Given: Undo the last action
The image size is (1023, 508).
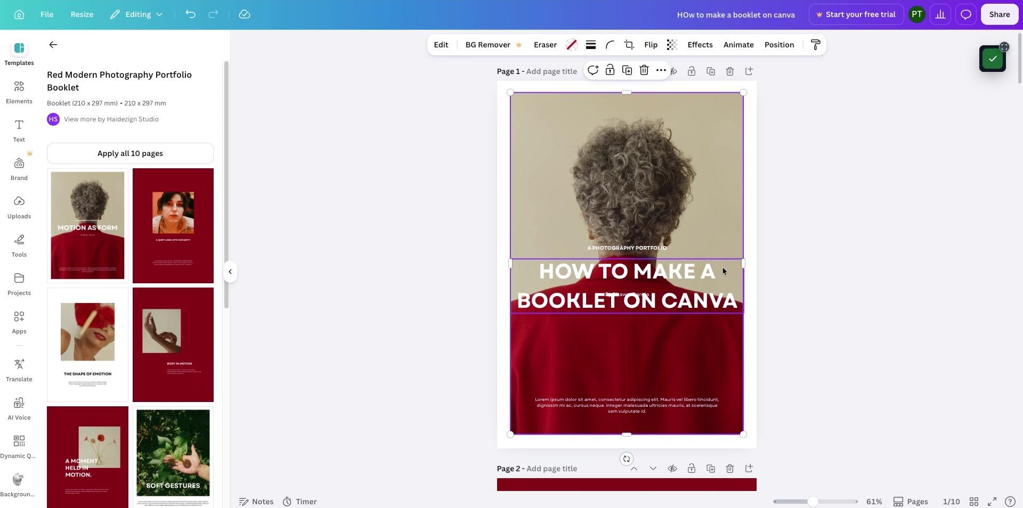Looking at the screenshot, I should (x=190, y=14).
